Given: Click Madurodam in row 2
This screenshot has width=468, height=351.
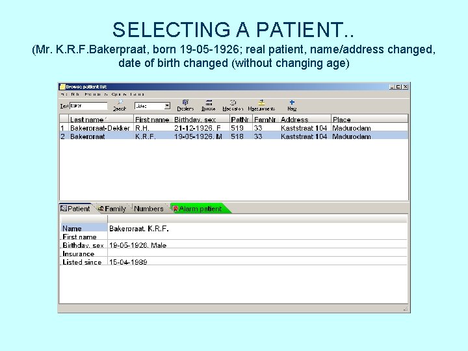Looking at the screenshot, I should (351, 136).
